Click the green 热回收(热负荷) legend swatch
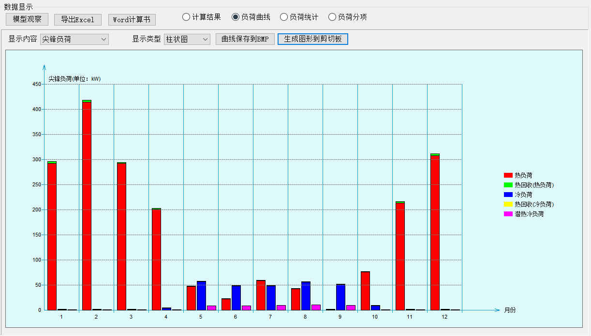The image size is (591, 336). click(x=508, y=185)
